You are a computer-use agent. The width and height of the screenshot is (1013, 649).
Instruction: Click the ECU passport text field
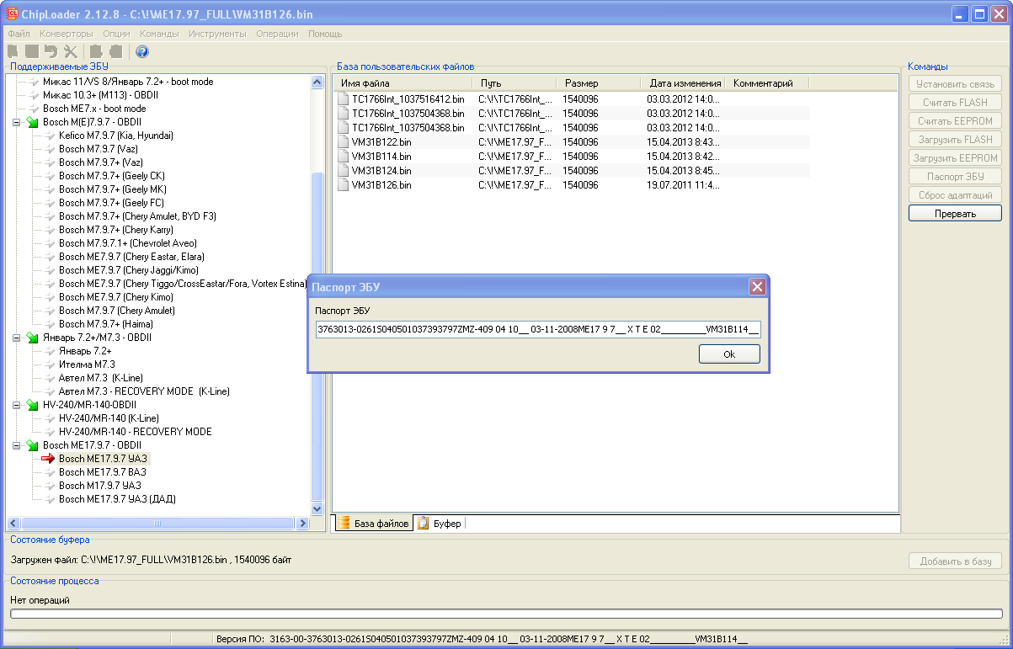(x=538, y=330)
